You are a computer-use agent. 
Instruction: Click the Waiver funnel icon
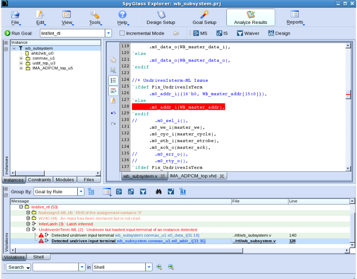tap(240, 33)
